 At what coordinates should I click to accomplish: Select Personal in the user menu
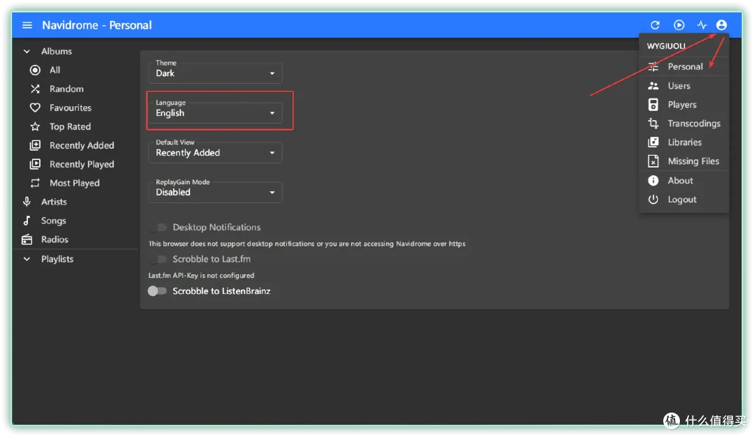[683, 67]
